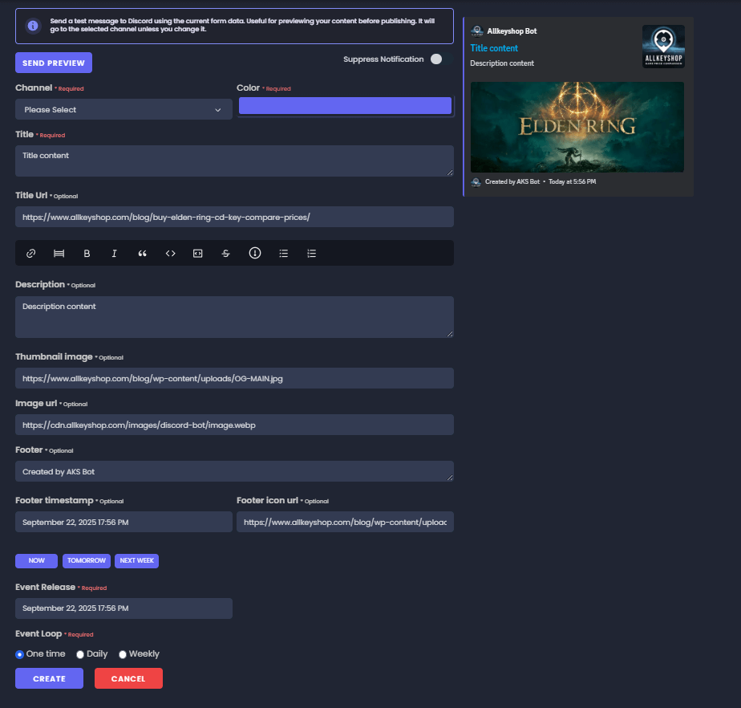Viewport: 741px width, 708px height.
Task: Apply bold formatting from toolbar
Action: 87,253
